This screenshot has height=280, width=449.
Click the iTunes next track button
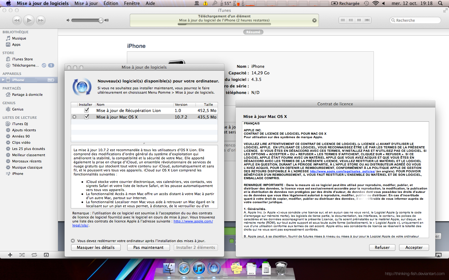41,20
